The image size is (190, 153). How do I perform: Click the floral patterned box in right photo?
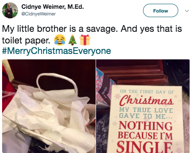105,89
